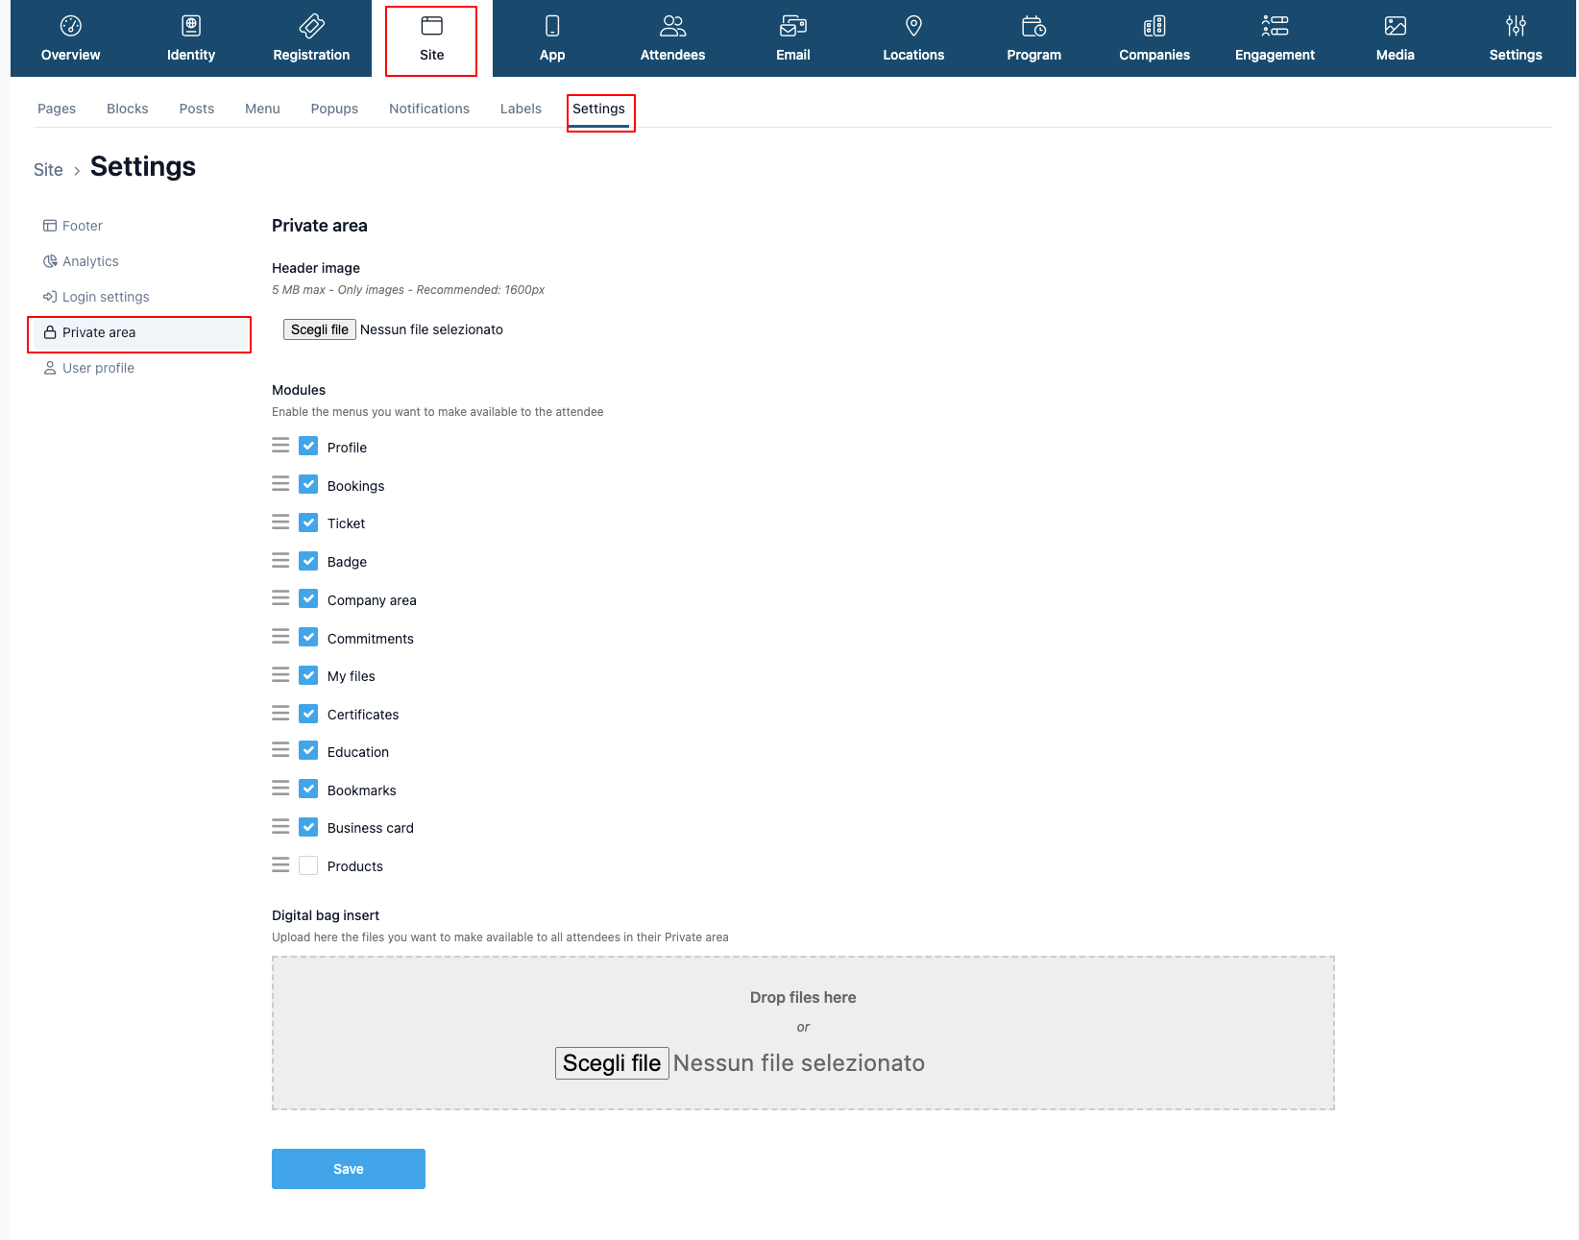This screenshot has height=1240, width=1579.
Task: Grab the drag handle next to Ticket
Action: (280, 523)
